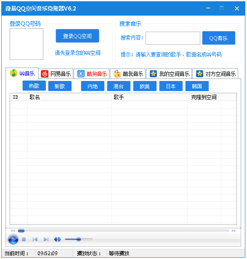The height and width of the screenshot is (259, 247).
Task: Adjust the volume slider knob
Action: (79, 239)
